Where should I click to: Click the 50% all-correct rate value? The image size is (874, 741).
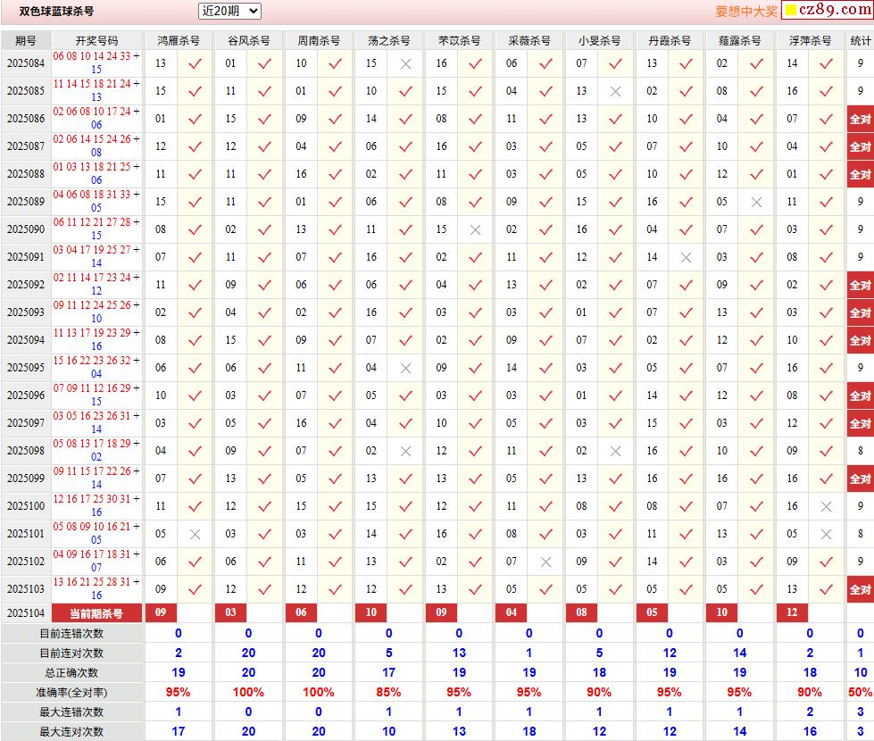860,693
